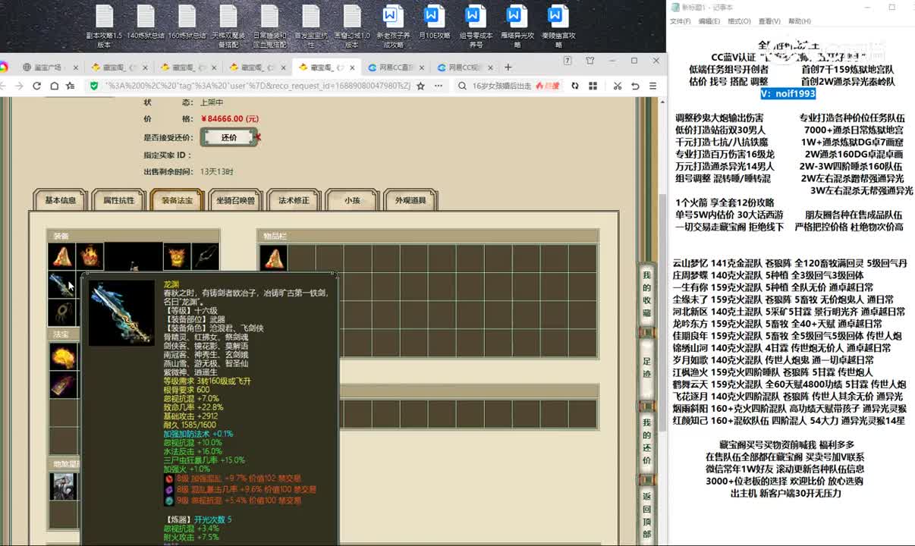Open Word document 秦陵幽宫攻略
The height and width of the screenshot is (546, 915).
[x=557, y=26]
